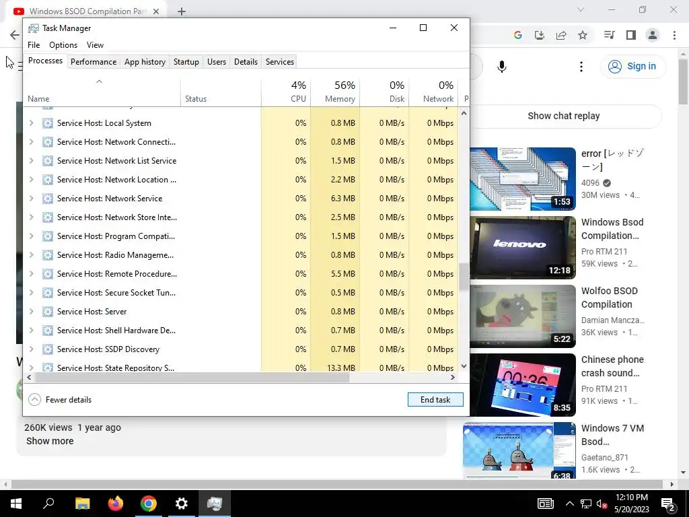This screenshot has height=517, width=689.
Task: Collapse Task Manager with Fewer details arrow
Action: (x=35, y=400)
